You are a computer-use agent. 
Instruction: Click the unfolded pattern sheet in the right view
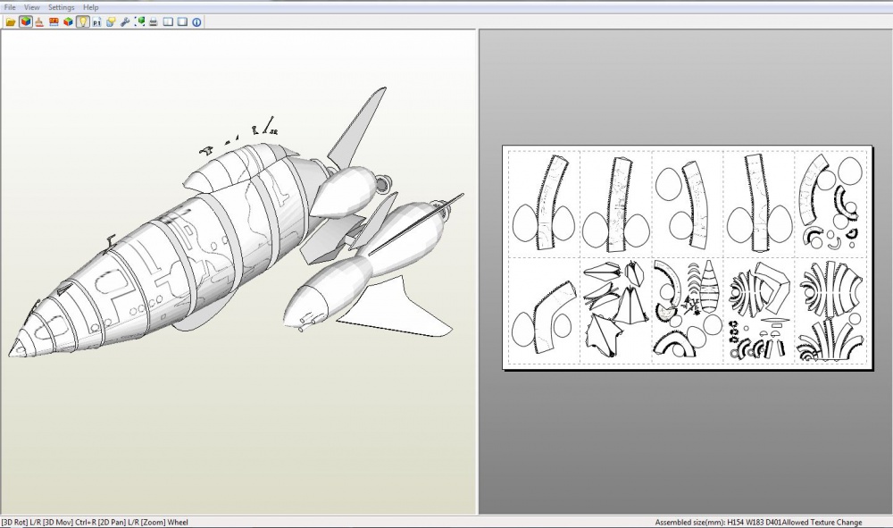pos(688,257)
